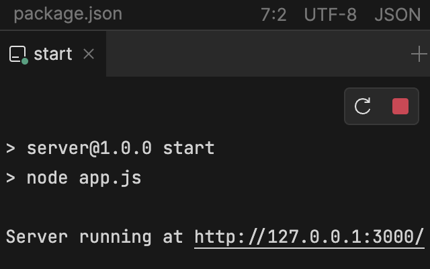Click the Rerun icon in terminal toolbar
430x269 pixels.
(x=363, y=106)
